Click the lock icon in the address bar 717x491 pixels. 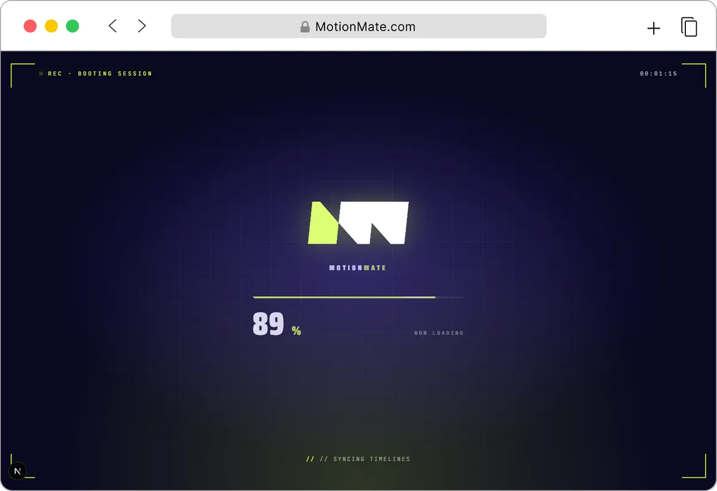click(x=305, y=27)
